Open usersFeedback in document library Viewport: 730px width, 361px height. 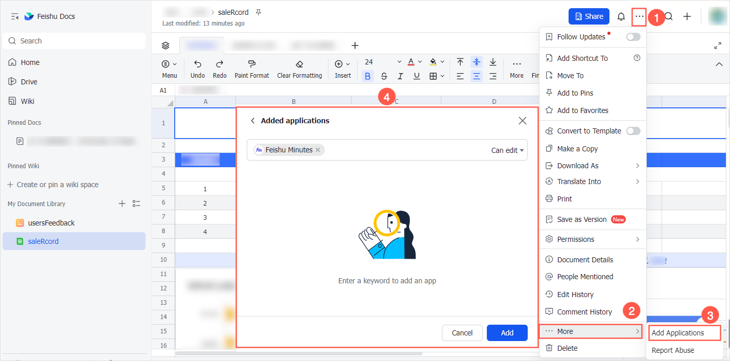pyautogui.click(x=74, y=223)
